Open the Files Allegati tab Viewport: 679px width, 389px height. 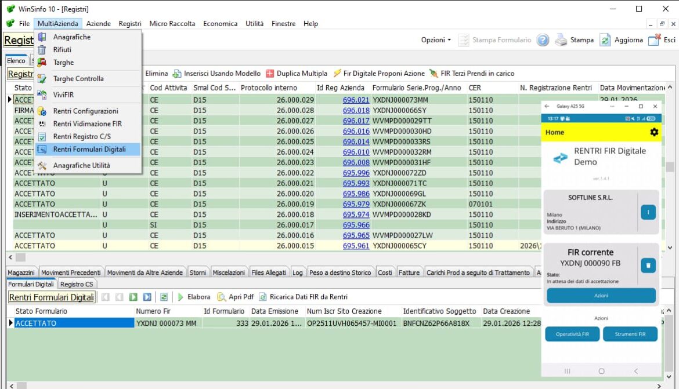click(x=269, y=272)
